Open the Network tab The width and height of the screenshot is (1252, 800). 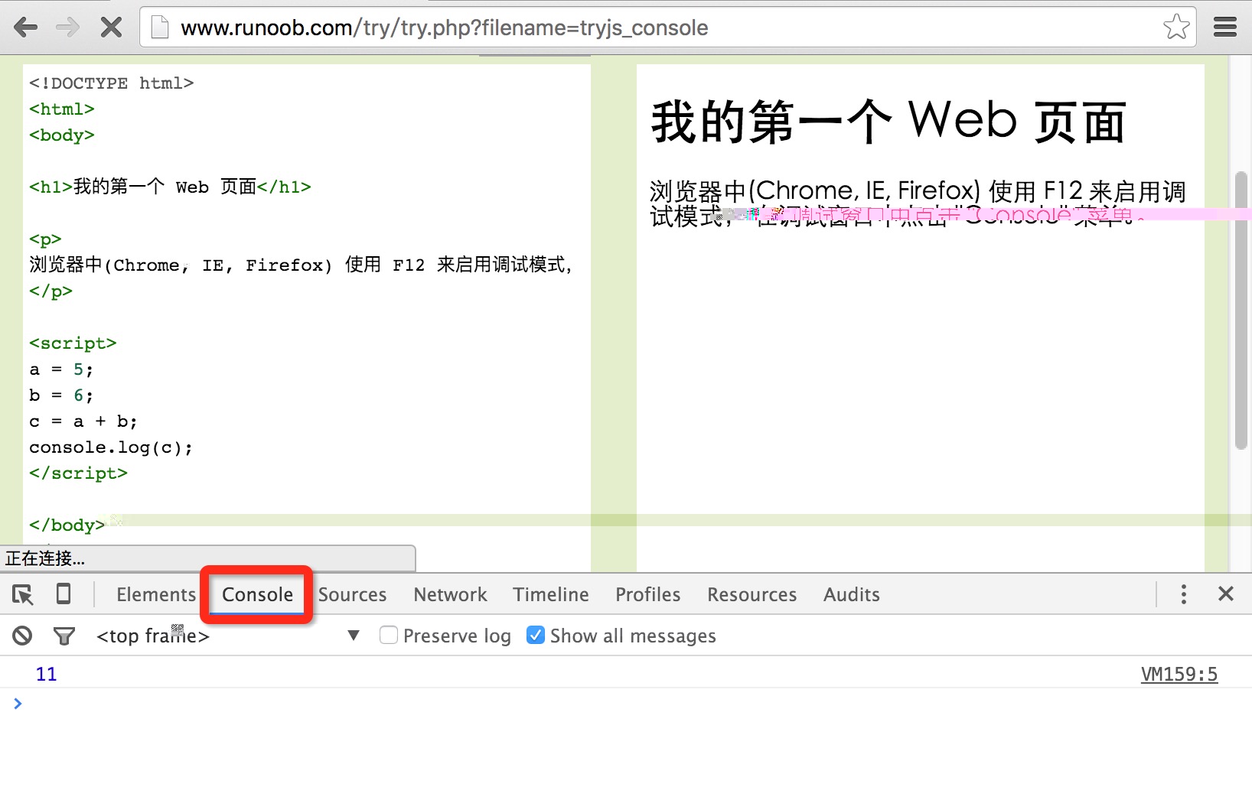450,594
